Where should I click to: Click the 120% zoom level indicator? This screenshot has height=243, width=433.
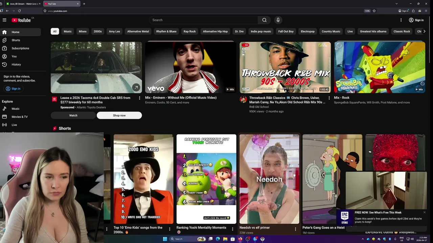click(367, 11)
